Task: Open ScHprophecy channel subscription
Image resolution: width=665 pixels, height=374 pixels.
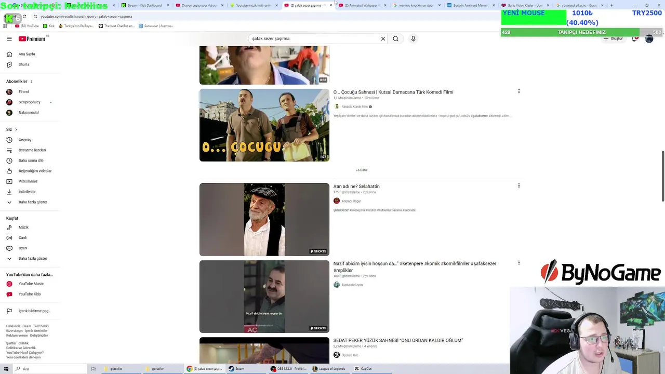Action: (x=29, y=102)
